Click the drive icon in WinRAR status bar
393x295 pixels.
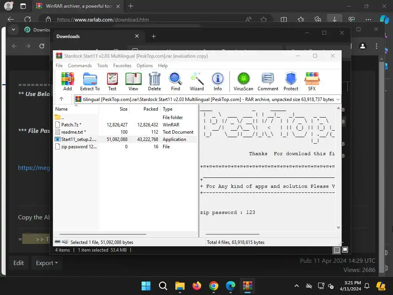(58, 242)
